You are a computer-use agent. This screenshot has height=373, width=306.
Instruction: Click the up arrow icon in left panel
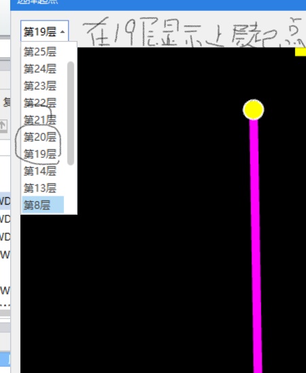click(x=3, y=125)
